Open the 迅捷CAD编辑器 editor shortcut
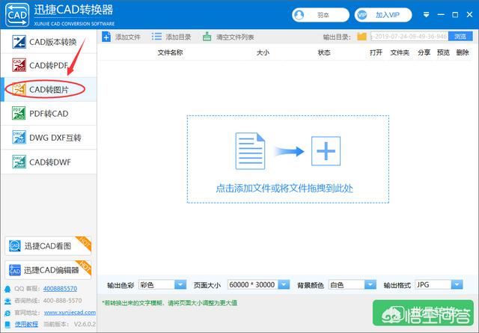479x333 pixels. 48,269
